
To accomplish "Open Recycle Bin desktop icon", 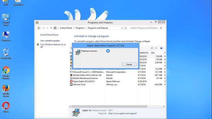I will coord(6,54).
